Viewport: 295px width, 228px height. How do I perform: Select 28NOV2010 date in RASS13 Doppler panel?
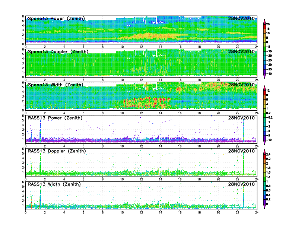coord(241,151)
